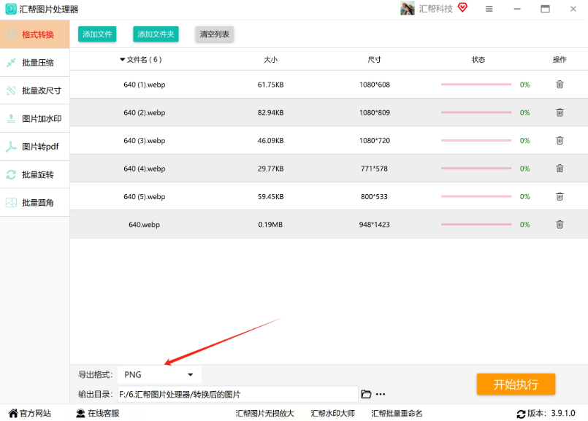Switch to 批量圆角 tab
This screenshot has width=588, height=421.
34,203
